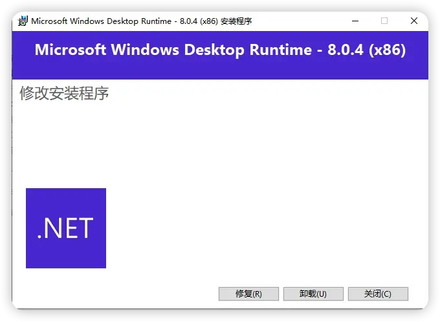Click the purple banner title Microsoft Windows Desktop Runtime
This screenshot has width=440, height=322.
220,50
